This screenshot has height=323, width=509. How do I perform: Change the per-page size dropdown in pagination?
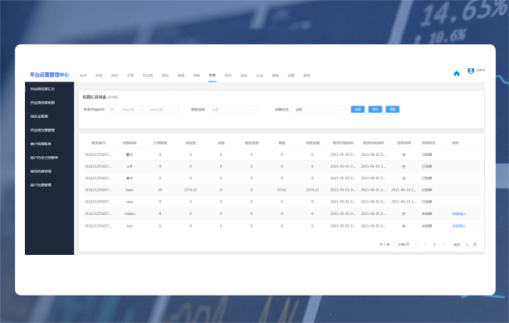click(x=406, y=244)
